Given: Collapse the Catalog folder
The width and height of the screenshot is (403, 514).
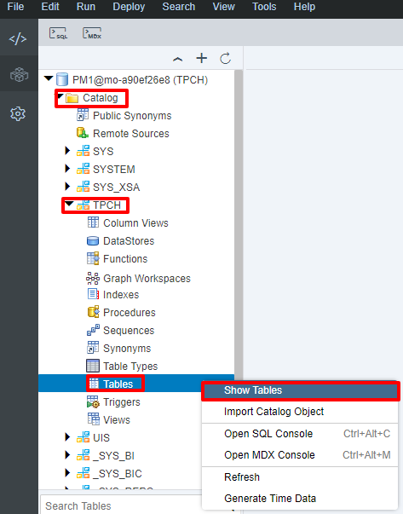Looking at the screenshot, I should click(x=60, y=96).
